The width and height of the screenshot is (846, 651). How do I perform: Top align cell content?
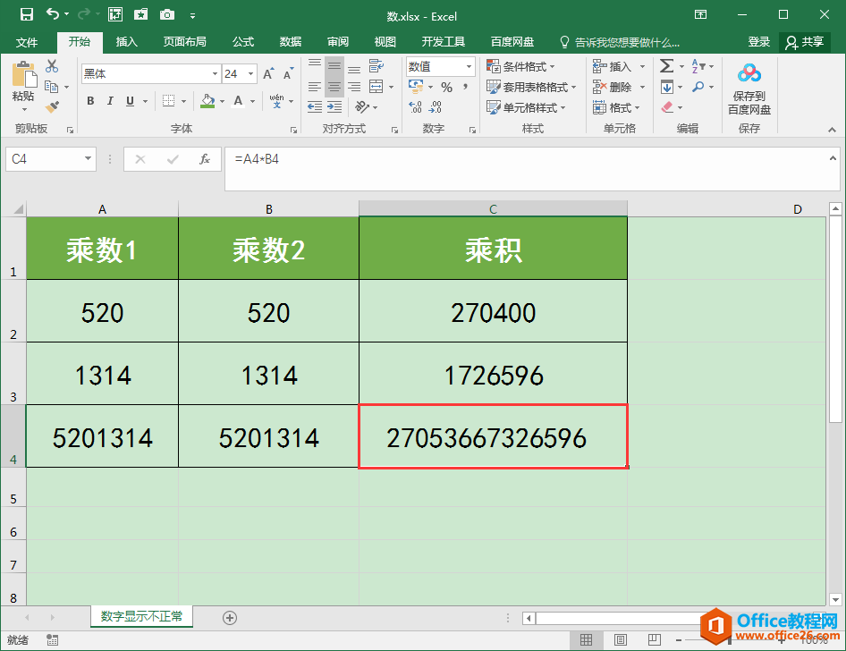315,66
